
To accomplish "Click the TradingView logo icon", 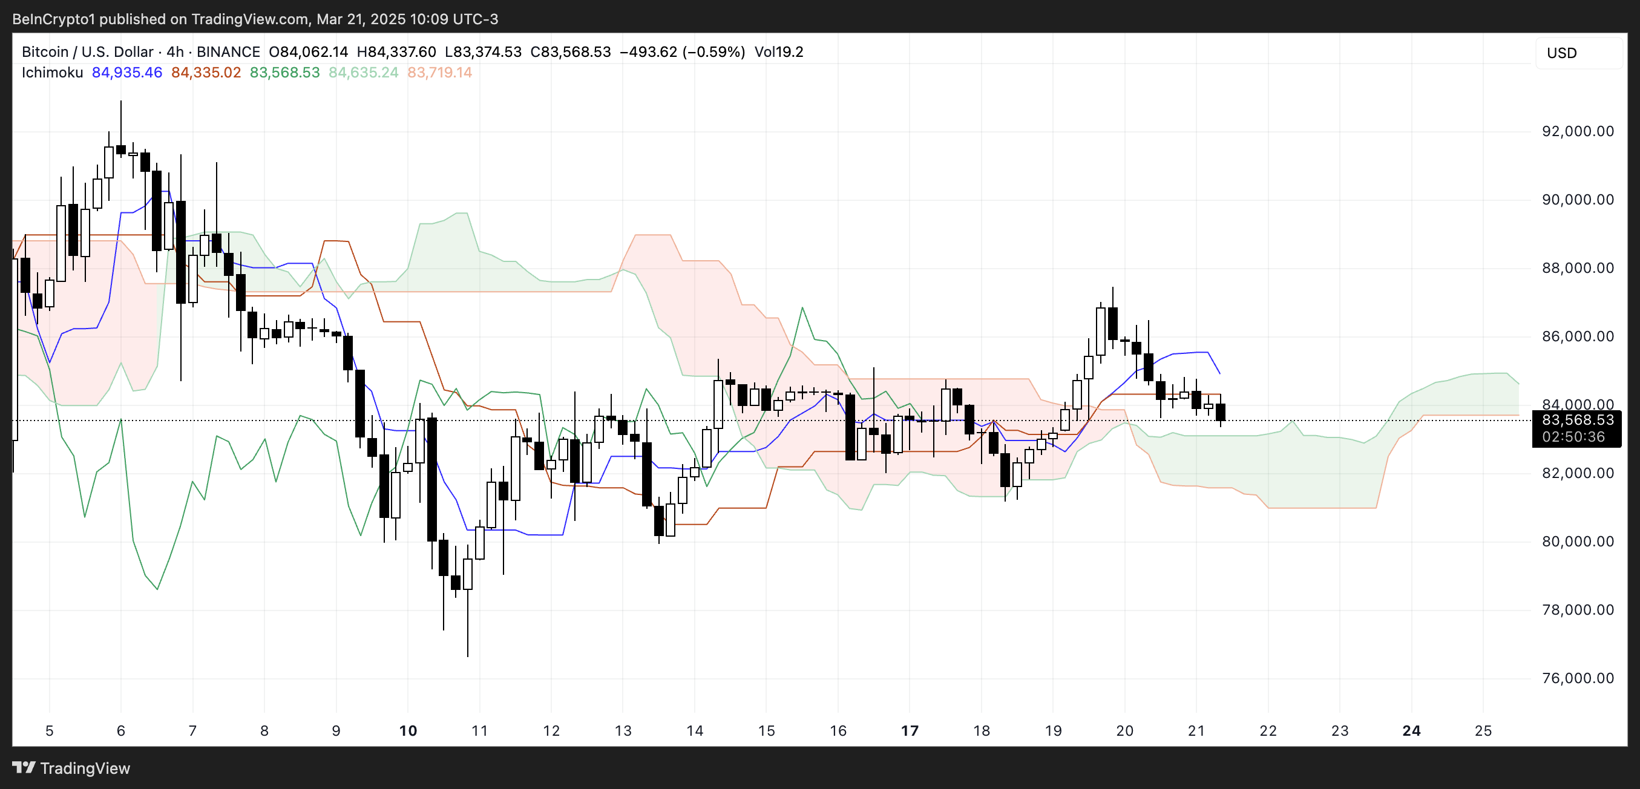I will [x=24, y=767].
